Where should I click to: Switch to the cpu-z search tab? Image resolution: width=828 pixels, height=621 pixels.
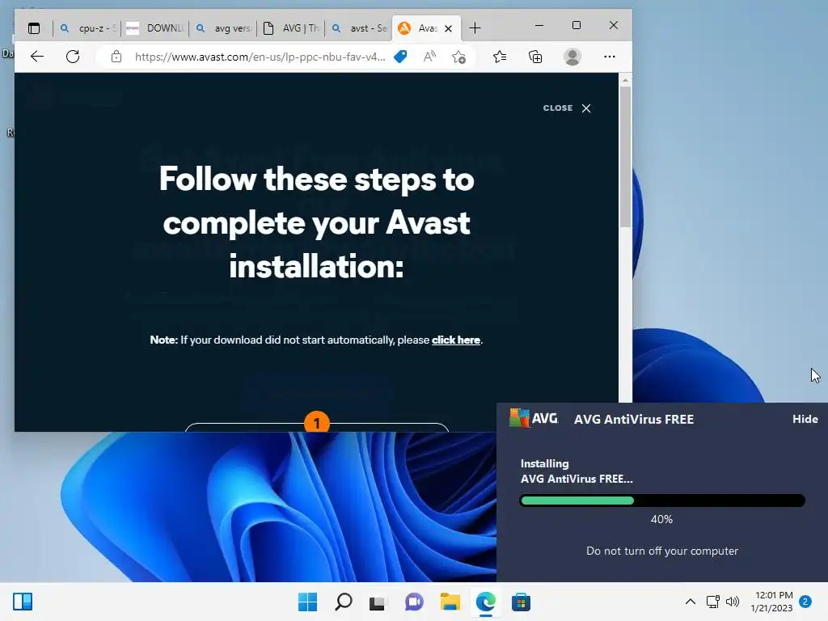point(87,28)
